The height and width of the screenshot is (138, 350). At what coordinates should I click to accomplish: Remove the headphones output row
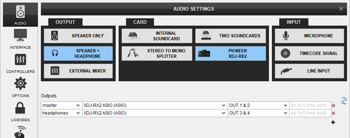(x=333, y=113)
